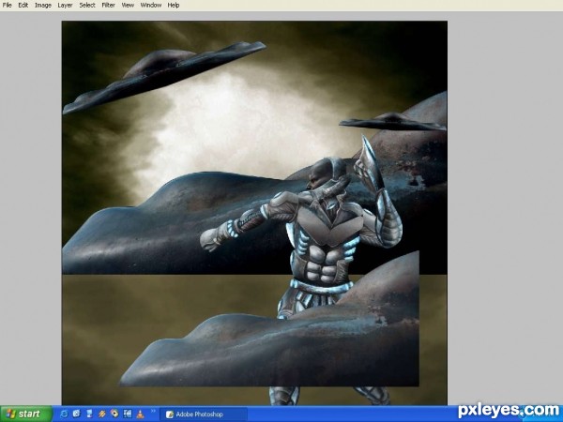This screenshot has height=422, width=563.
Task: Open the Image menu
Action: pos(43,5)
